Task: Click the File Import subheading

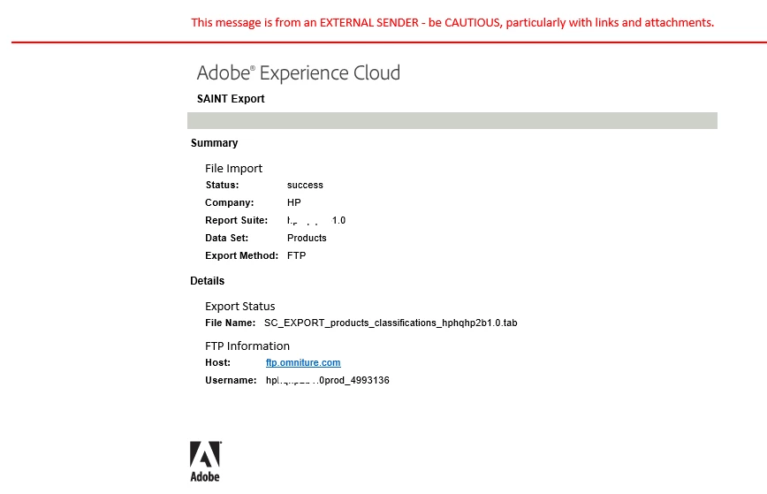Action: [234, 168]
